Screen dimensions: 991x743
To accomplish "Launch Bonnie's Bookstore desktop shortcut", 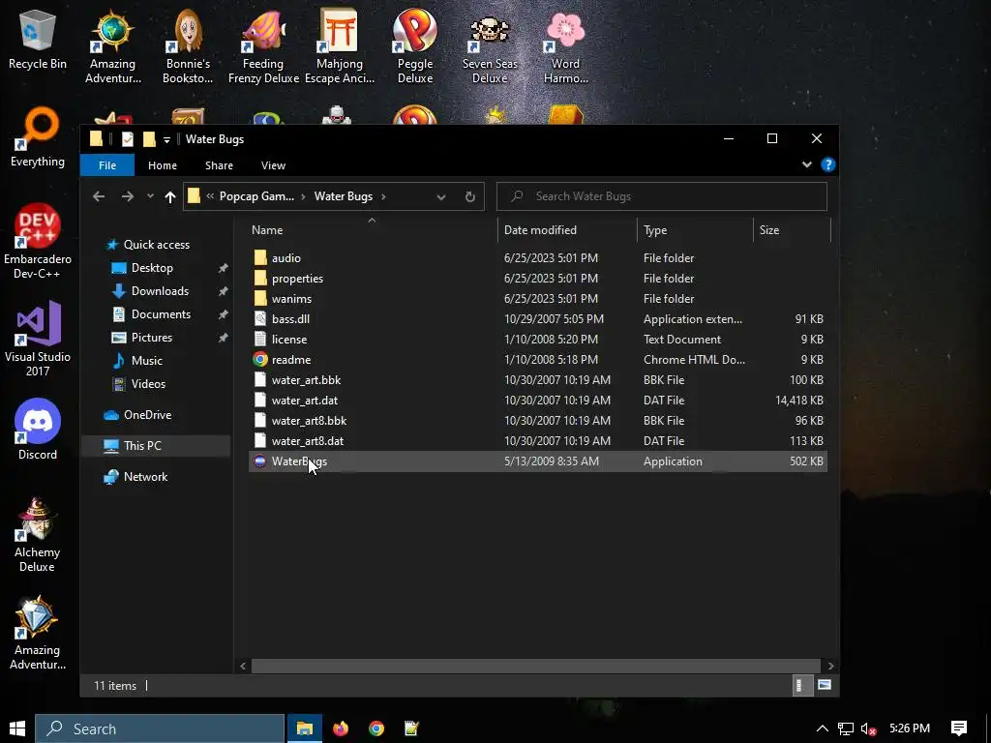I will pos(188,46).
